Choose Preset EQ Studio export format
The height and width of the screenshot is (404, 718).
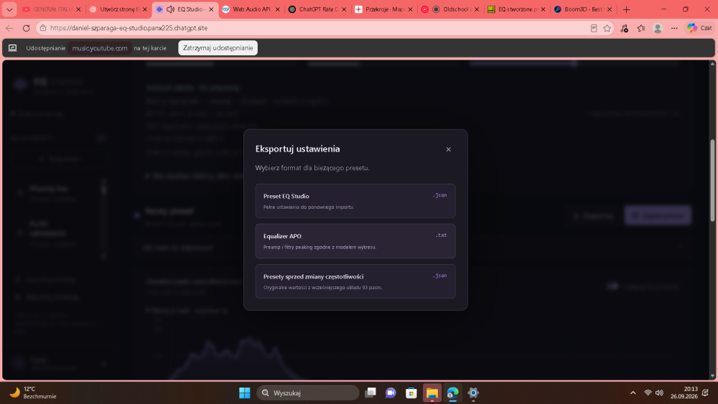click(355, 201)
